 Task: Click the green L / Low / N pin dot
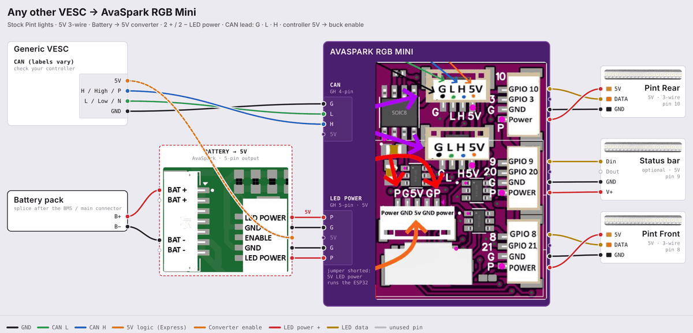(127, 101)
